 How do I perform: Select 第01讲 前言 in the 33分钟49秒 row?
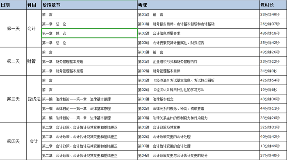coord(198,14)
